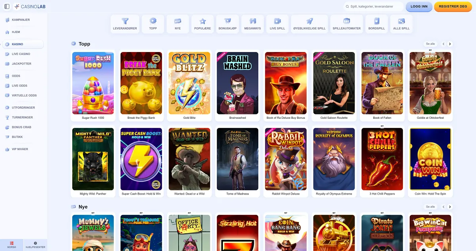The height and width of the screenshot is (251, 476).
Task: Open the Alle Spill tab
Action: coord(401,24)
